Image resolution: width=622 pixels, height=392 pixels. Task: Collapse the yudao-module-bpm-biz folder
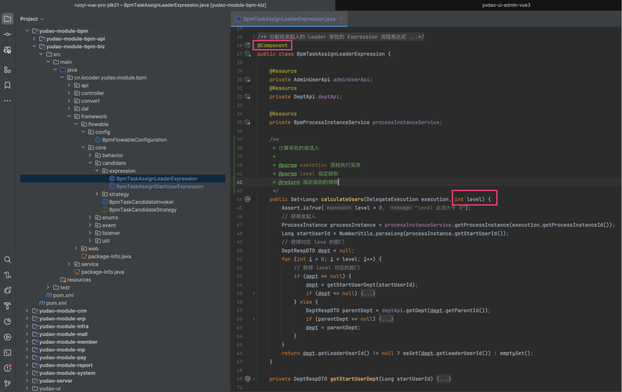[34, 46]
